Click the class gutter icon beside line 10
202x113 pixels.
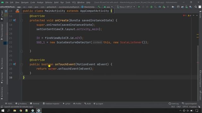17,11
